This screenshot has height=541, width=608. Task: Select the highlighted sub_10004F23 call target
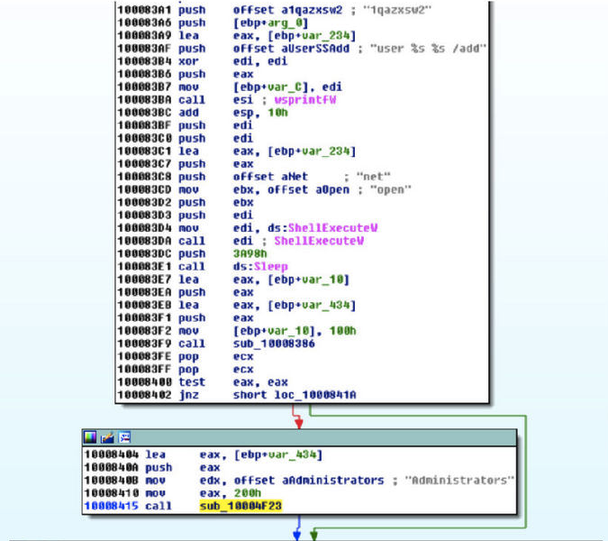(240, 506)
